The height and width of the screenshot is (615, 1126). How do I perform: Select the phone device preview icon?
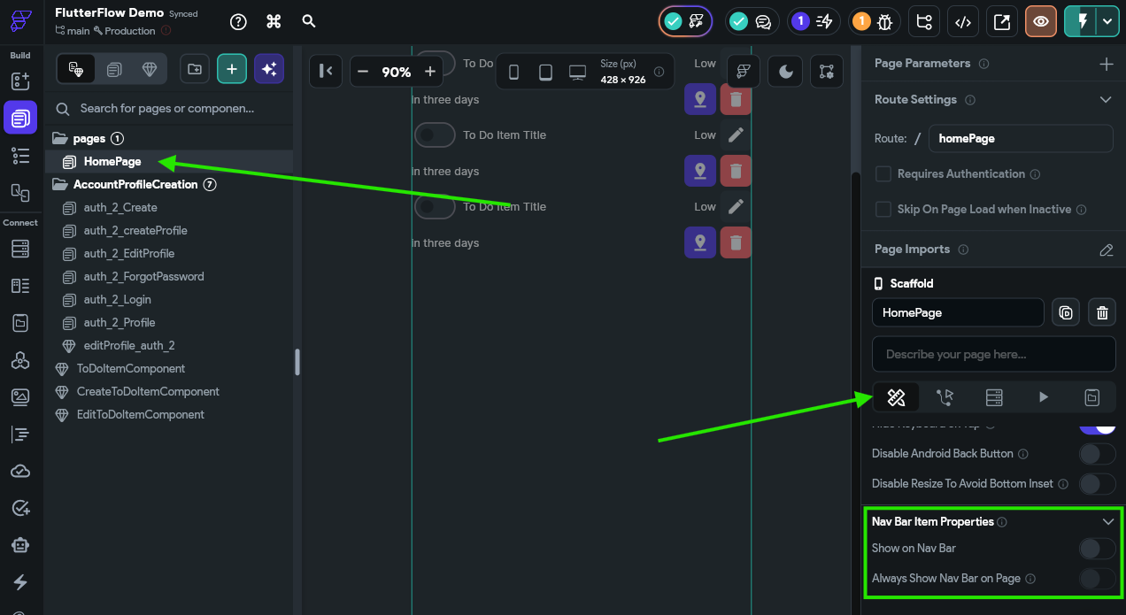[513, 73]
